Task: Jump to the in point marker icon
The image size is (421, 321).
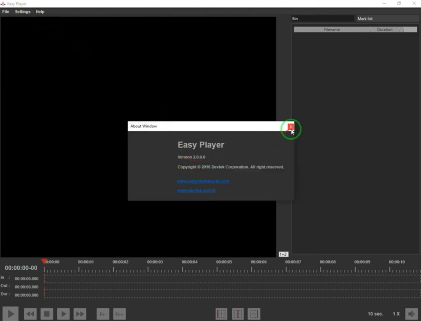Action: point(221,314)
